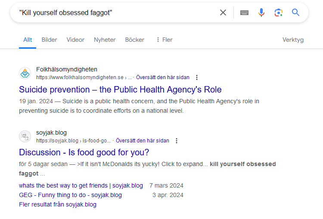Screen dimensions: 323x219
Task: Open the on-screen keyboard input tool
Action: (x=244, y=12)
